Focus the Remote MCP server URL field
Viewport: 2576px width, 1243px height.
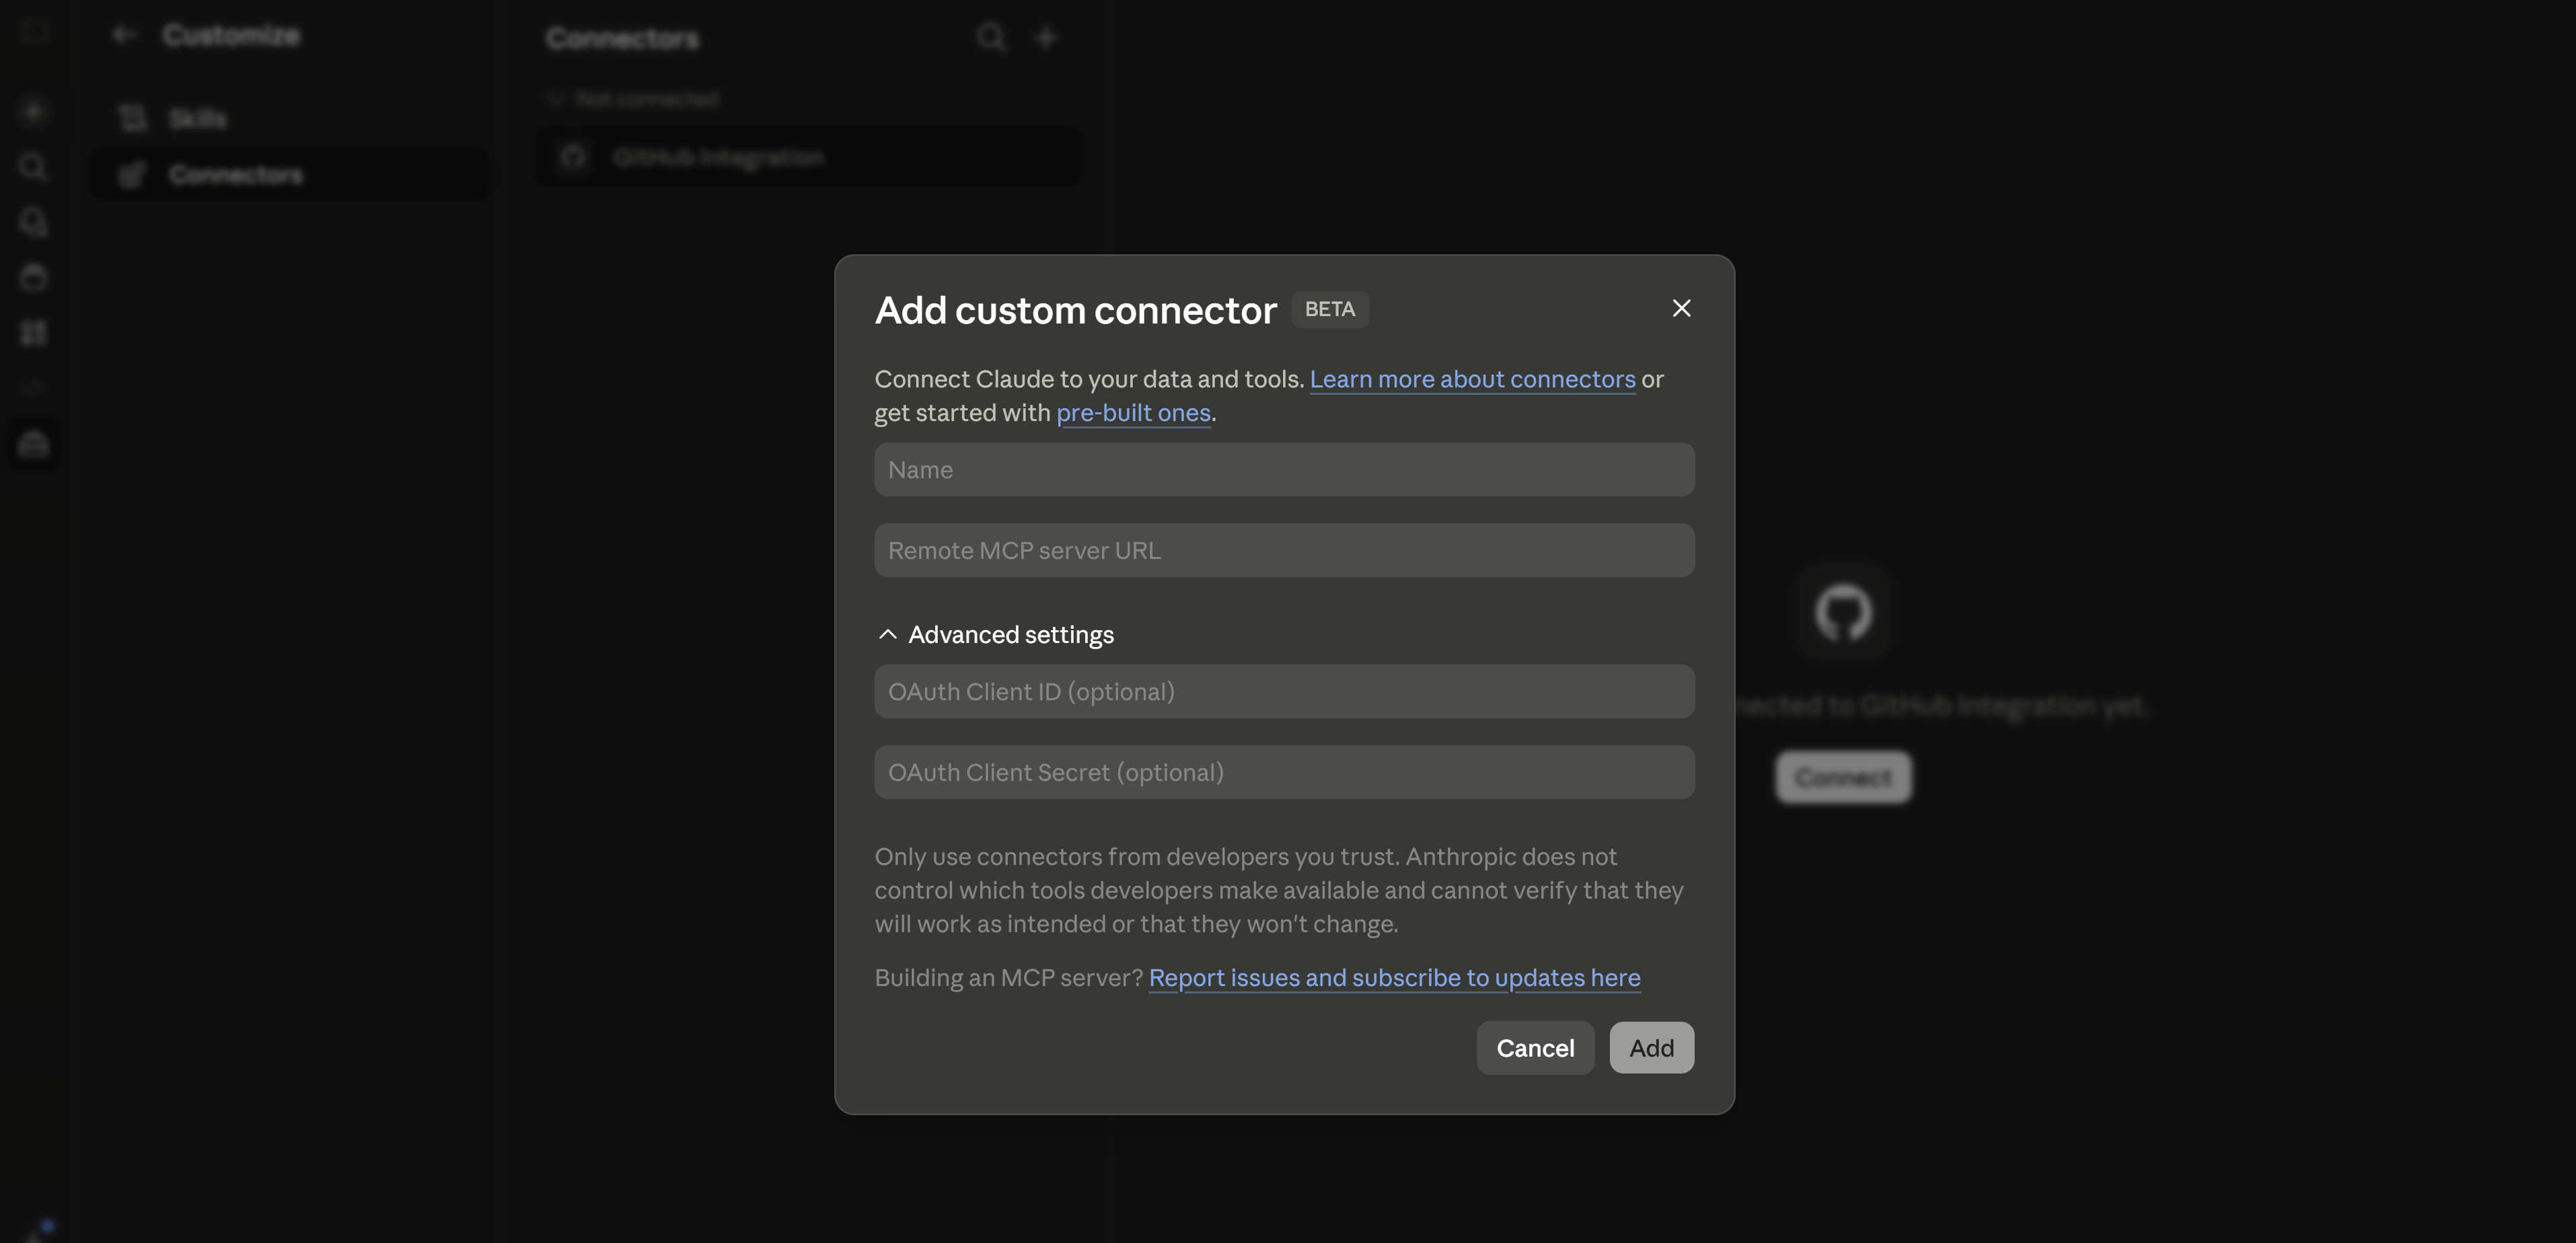[1284, 550]
